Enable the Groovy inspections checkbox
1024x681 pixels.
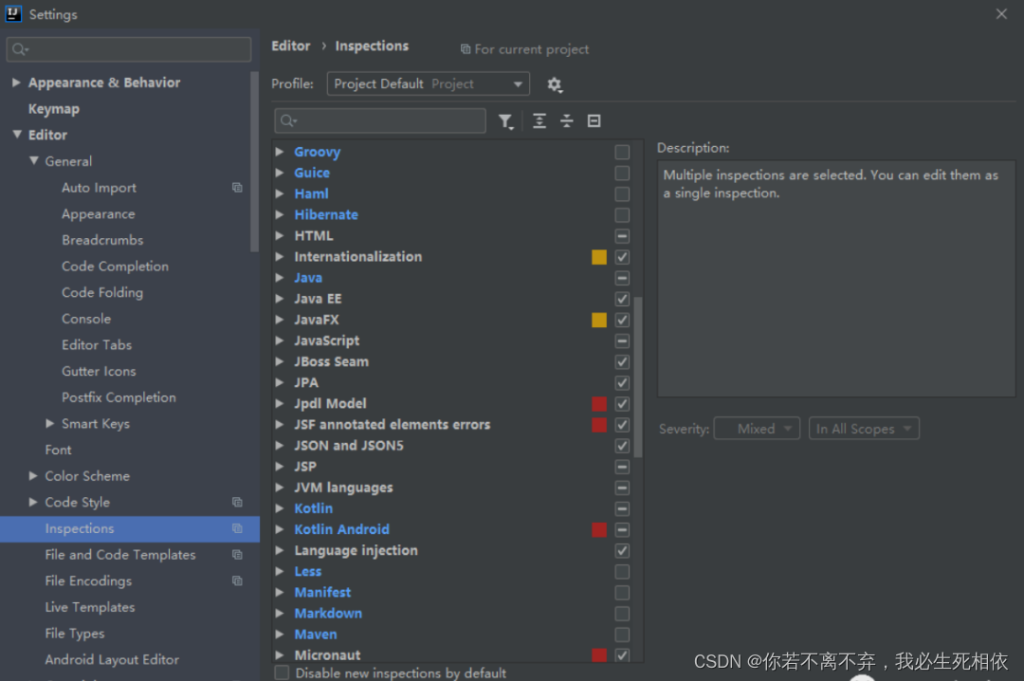click(622, 152)
